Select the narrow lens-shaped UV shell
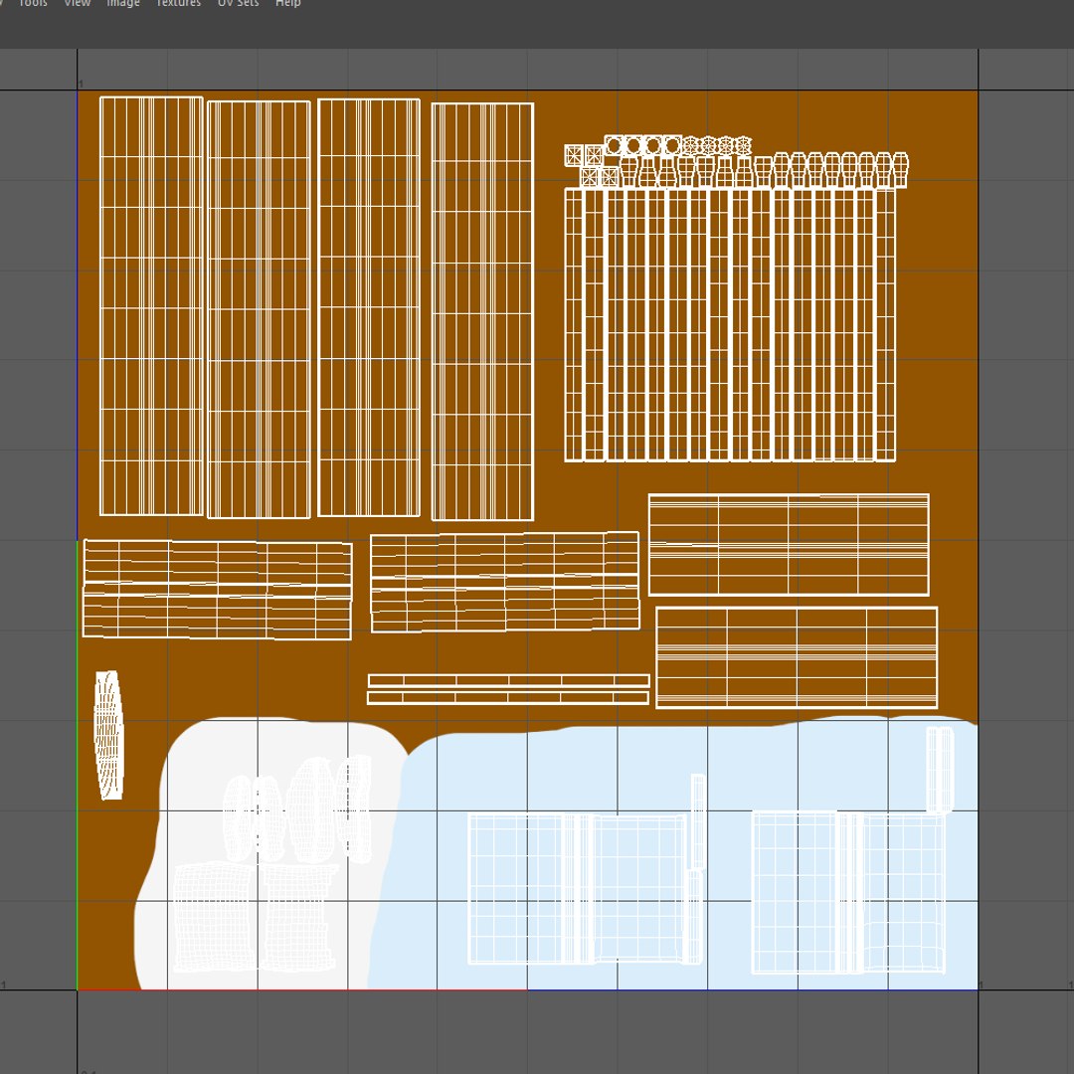 pyautogui.click(x=108, y=735)
